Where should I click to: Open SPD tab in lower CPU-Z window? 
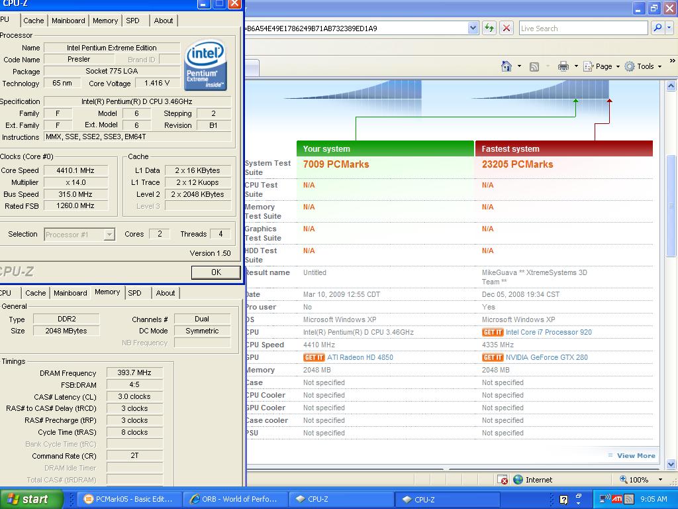click(135, 293)
